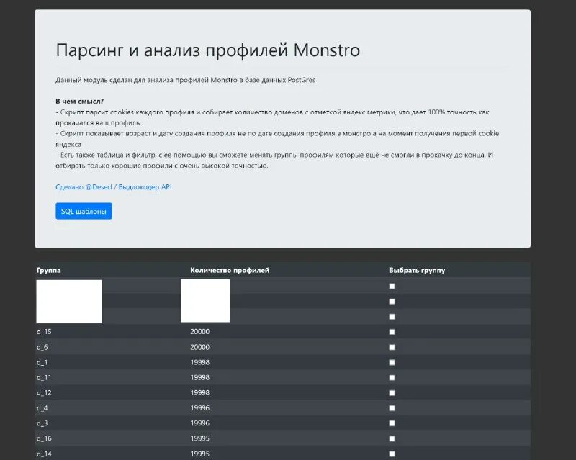Toggle checkbox for group d_12
Viewport: 576px width, 460px height.
[392, 393]
